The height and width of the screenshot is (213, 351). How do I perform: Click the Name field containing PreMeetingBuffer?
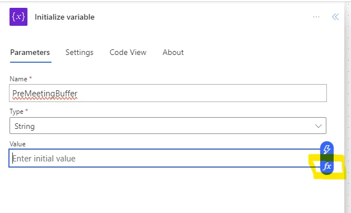(168, 93)
